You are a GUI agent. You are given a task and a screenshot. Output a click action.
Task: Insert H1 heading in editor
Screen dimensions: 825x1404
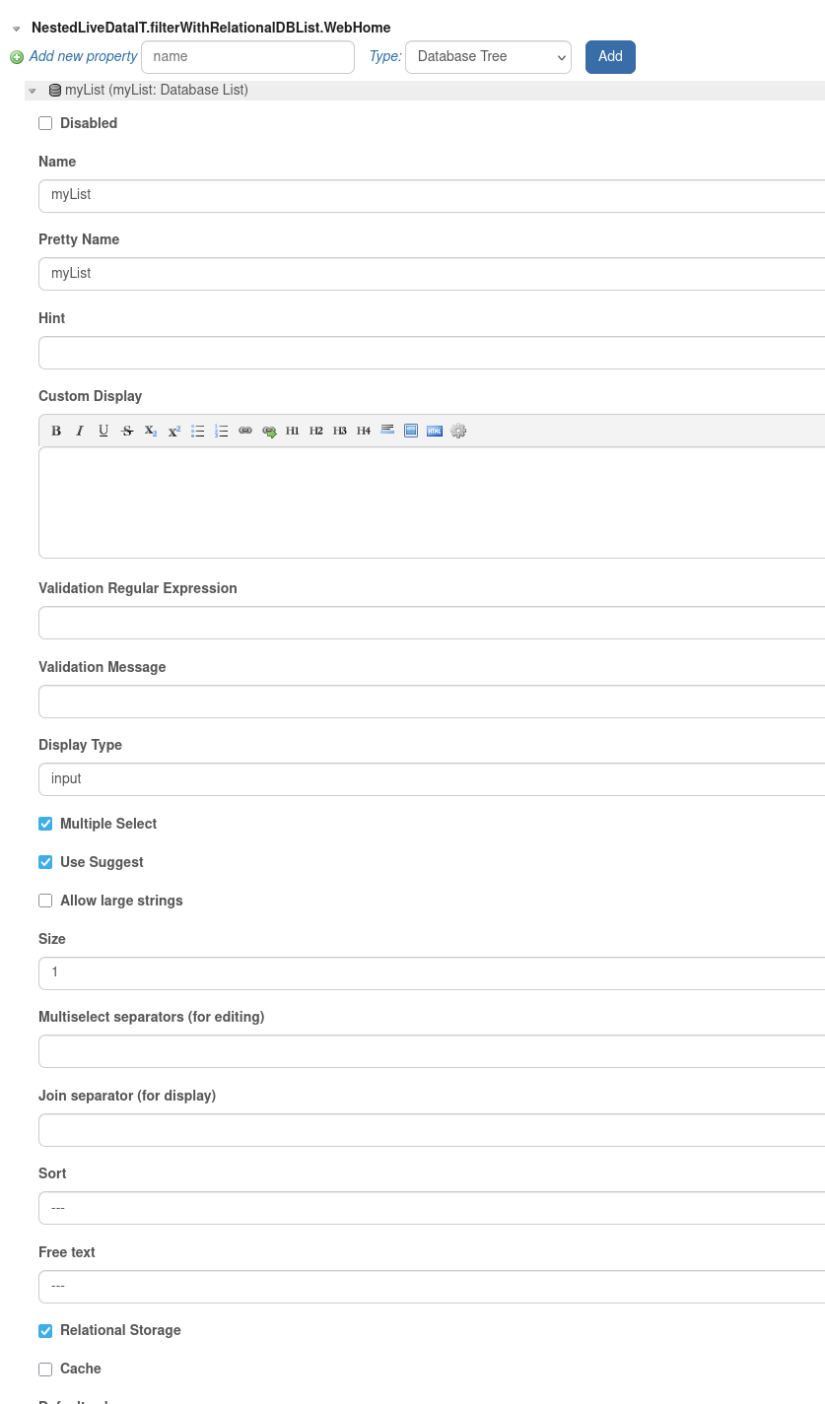click(x=293, y=431)
